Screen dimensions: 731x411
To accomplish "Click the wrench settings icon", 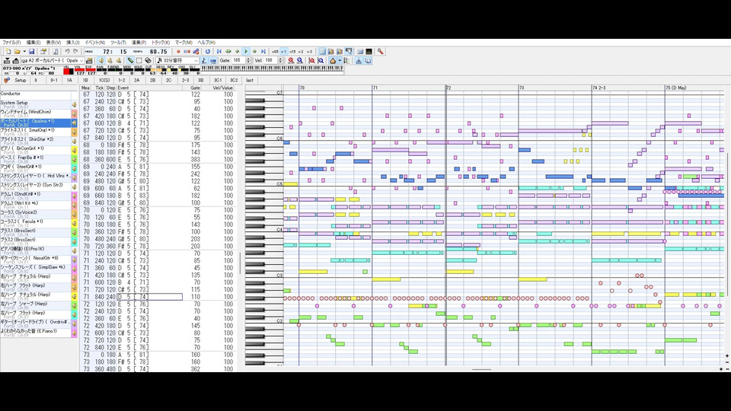I will [381, 52].
